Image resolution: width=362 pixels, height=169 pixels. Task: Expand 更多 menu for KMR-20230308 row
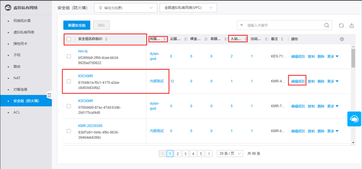click(333, 131)
